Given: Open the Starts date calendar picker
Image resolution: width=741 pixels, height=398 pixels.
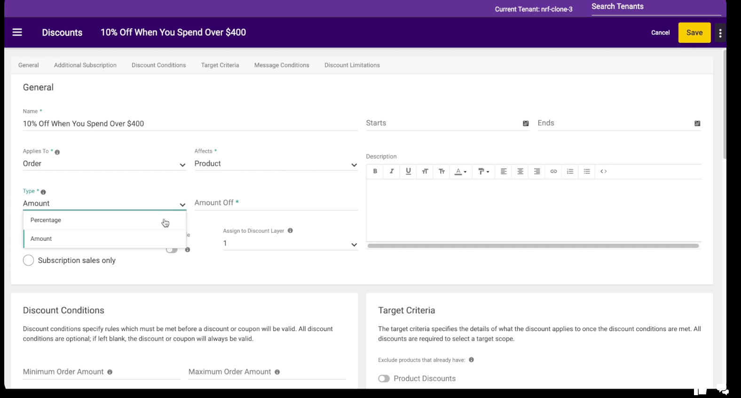Looking at the screenshot, I should click(x=526, y=123).
